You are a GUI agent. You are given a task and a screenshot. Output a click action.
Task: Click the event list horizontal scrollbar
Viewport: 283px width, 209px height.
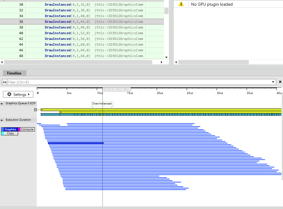coord(78,62)
